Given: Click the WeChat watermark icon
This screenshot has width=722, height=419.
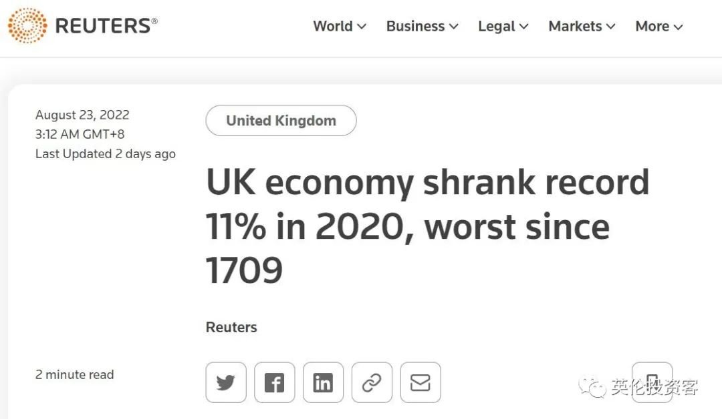Looking at the screenshot, I should [x=592, y=387].
